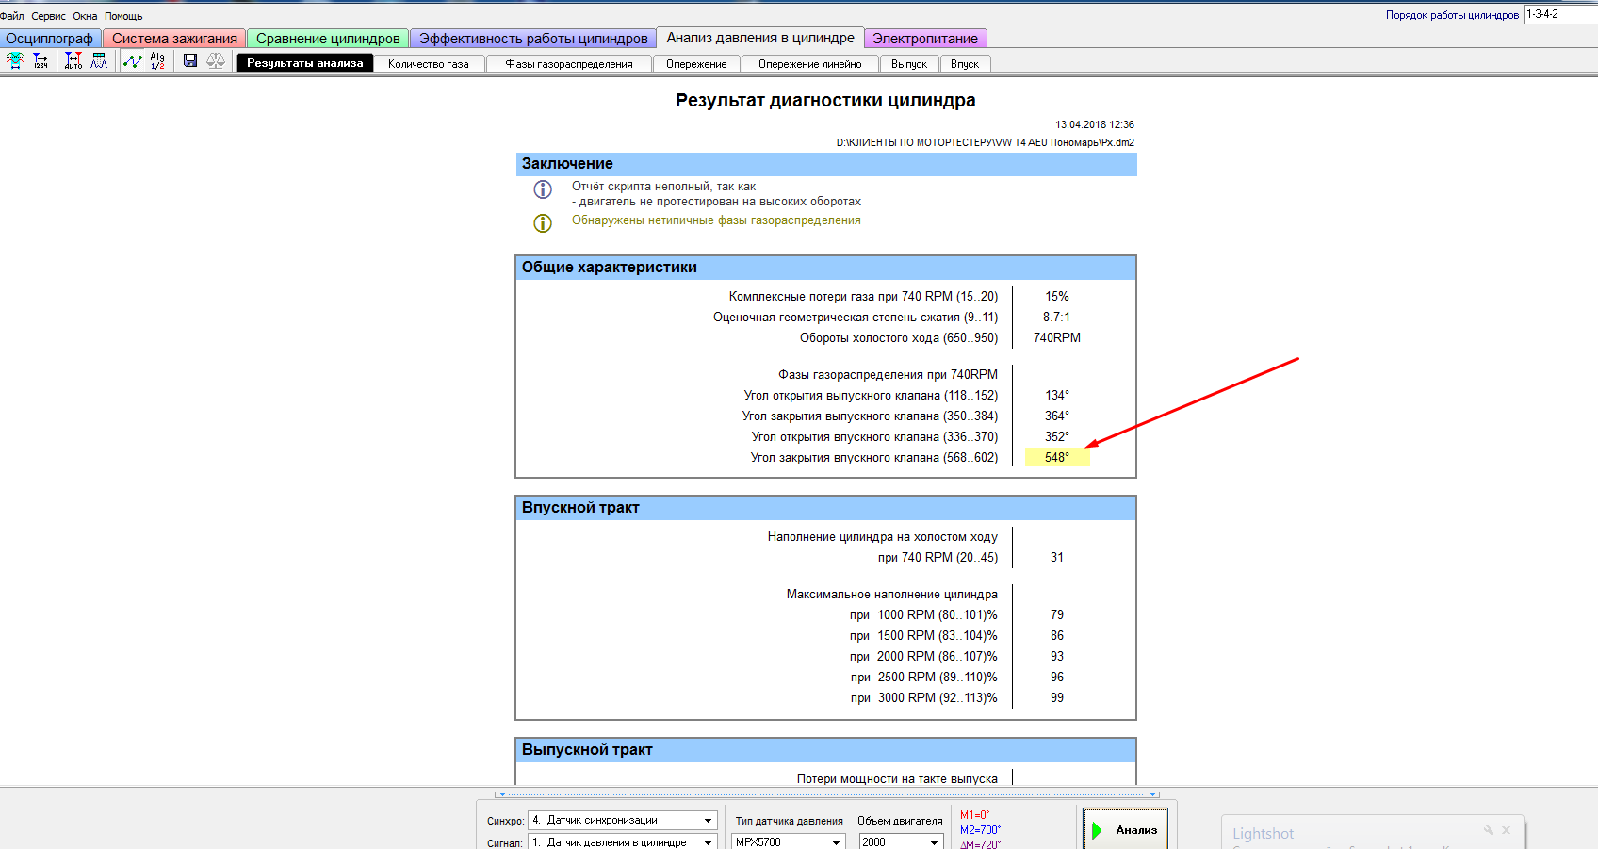The height and width of the screenshot is (849, 1598).
Task: Click the AUTO markers toolbar icon
Action: (x=73, y=60)
